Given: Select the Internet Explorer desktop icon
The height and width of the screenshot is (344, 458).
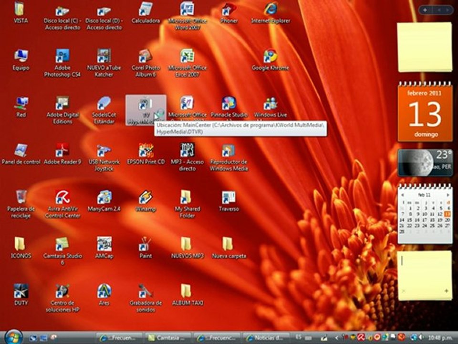Looking at the screenshot, I should [271, 10].
